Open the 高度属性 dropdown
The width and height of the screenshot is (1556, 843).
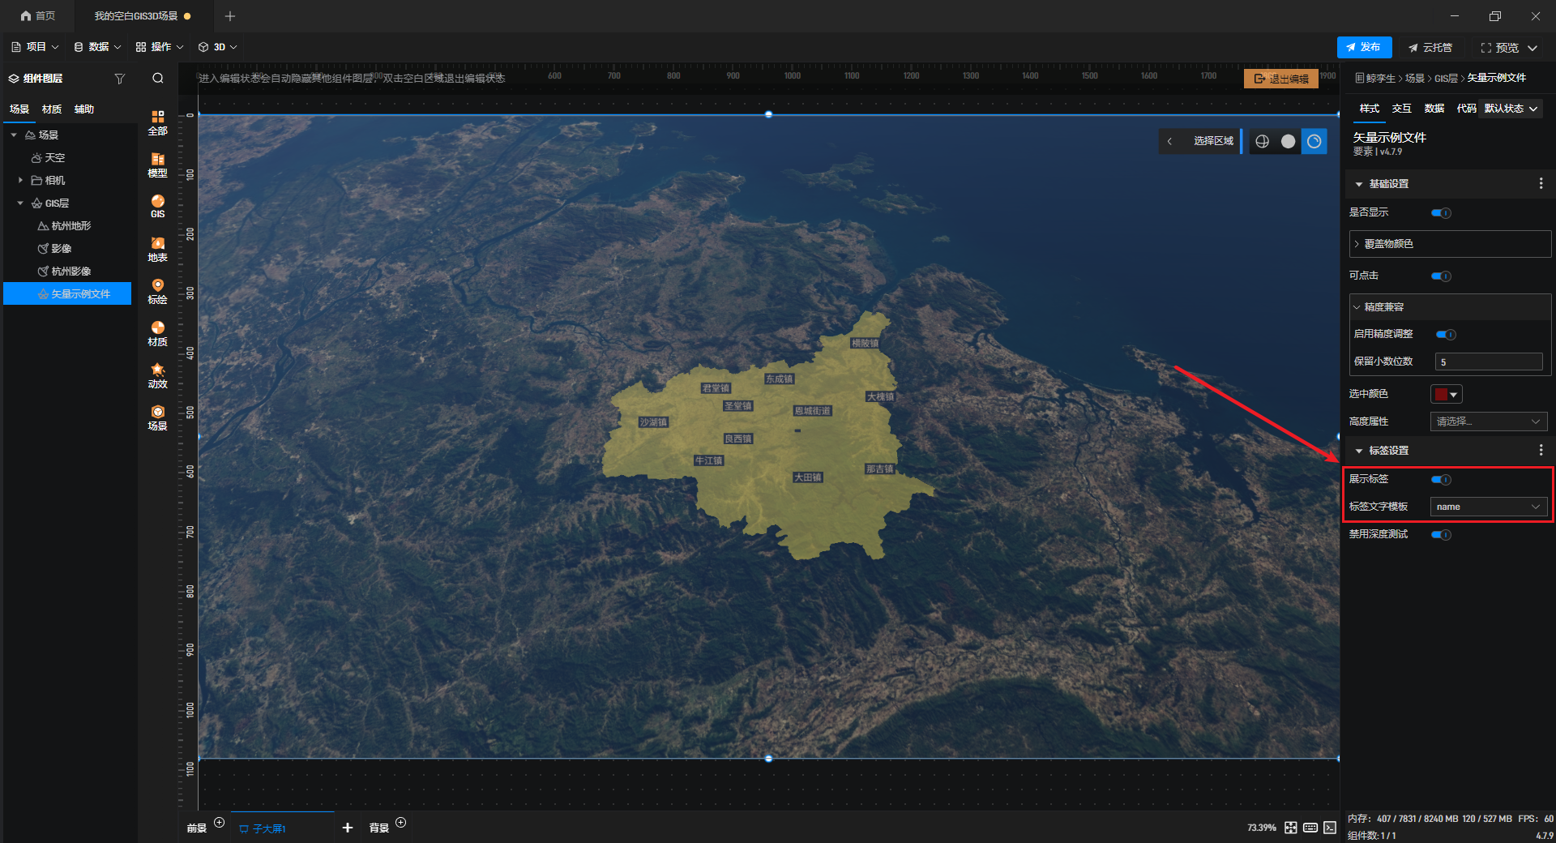click(x=1489, y=421)
